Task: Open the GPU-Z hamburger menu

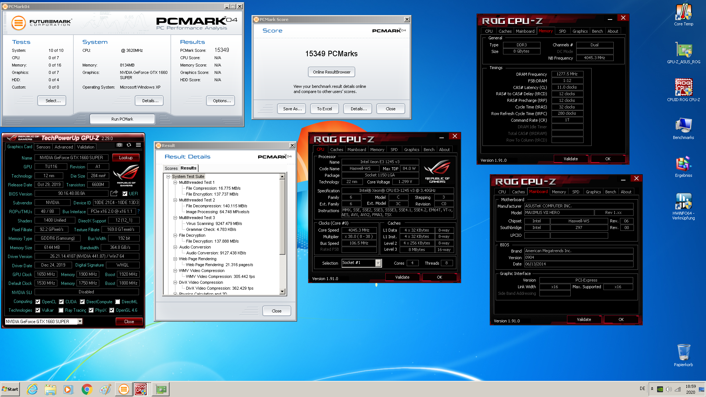Action: [138, 145]
